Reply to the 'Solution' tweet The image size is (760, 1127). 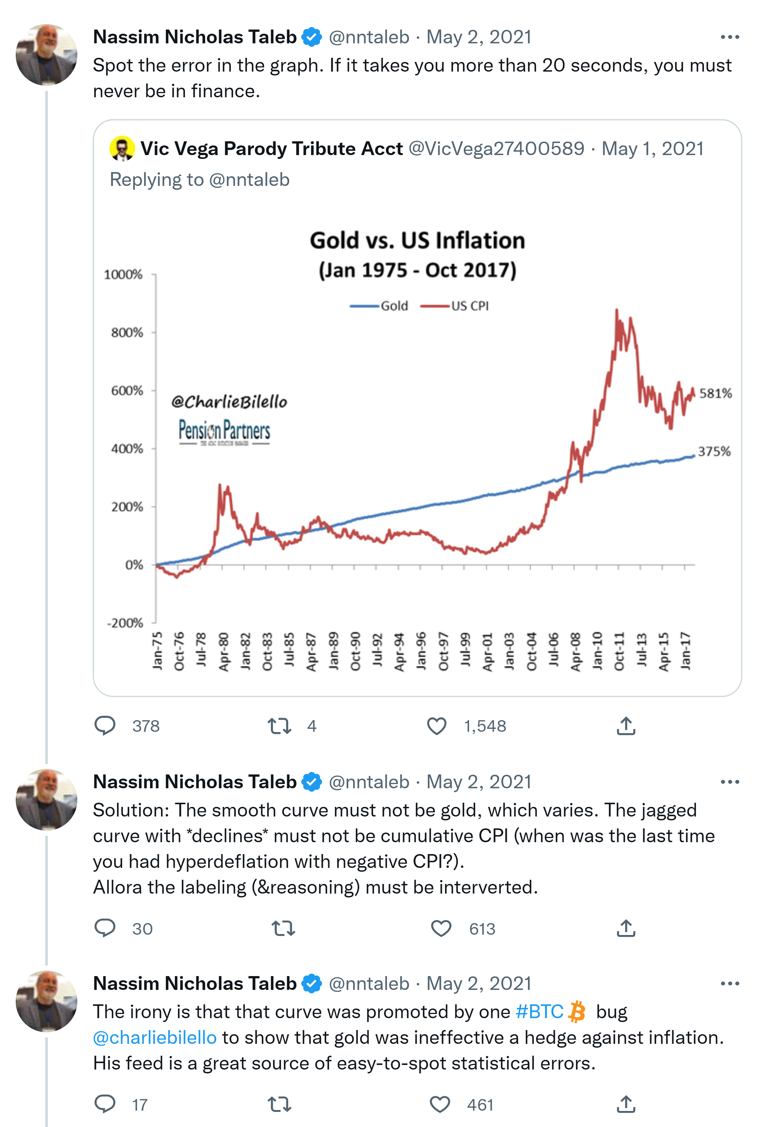(x=105, y=928)
